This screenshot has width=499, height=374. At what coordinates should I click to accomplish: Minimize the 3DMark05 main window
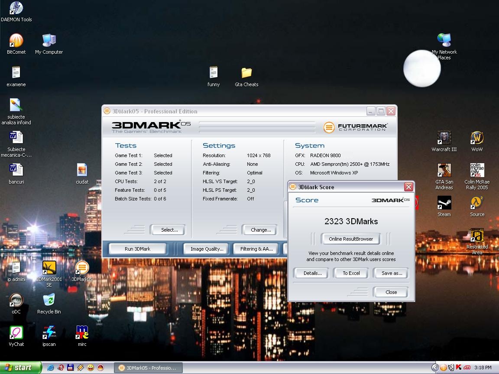click(x=371, y=111)
